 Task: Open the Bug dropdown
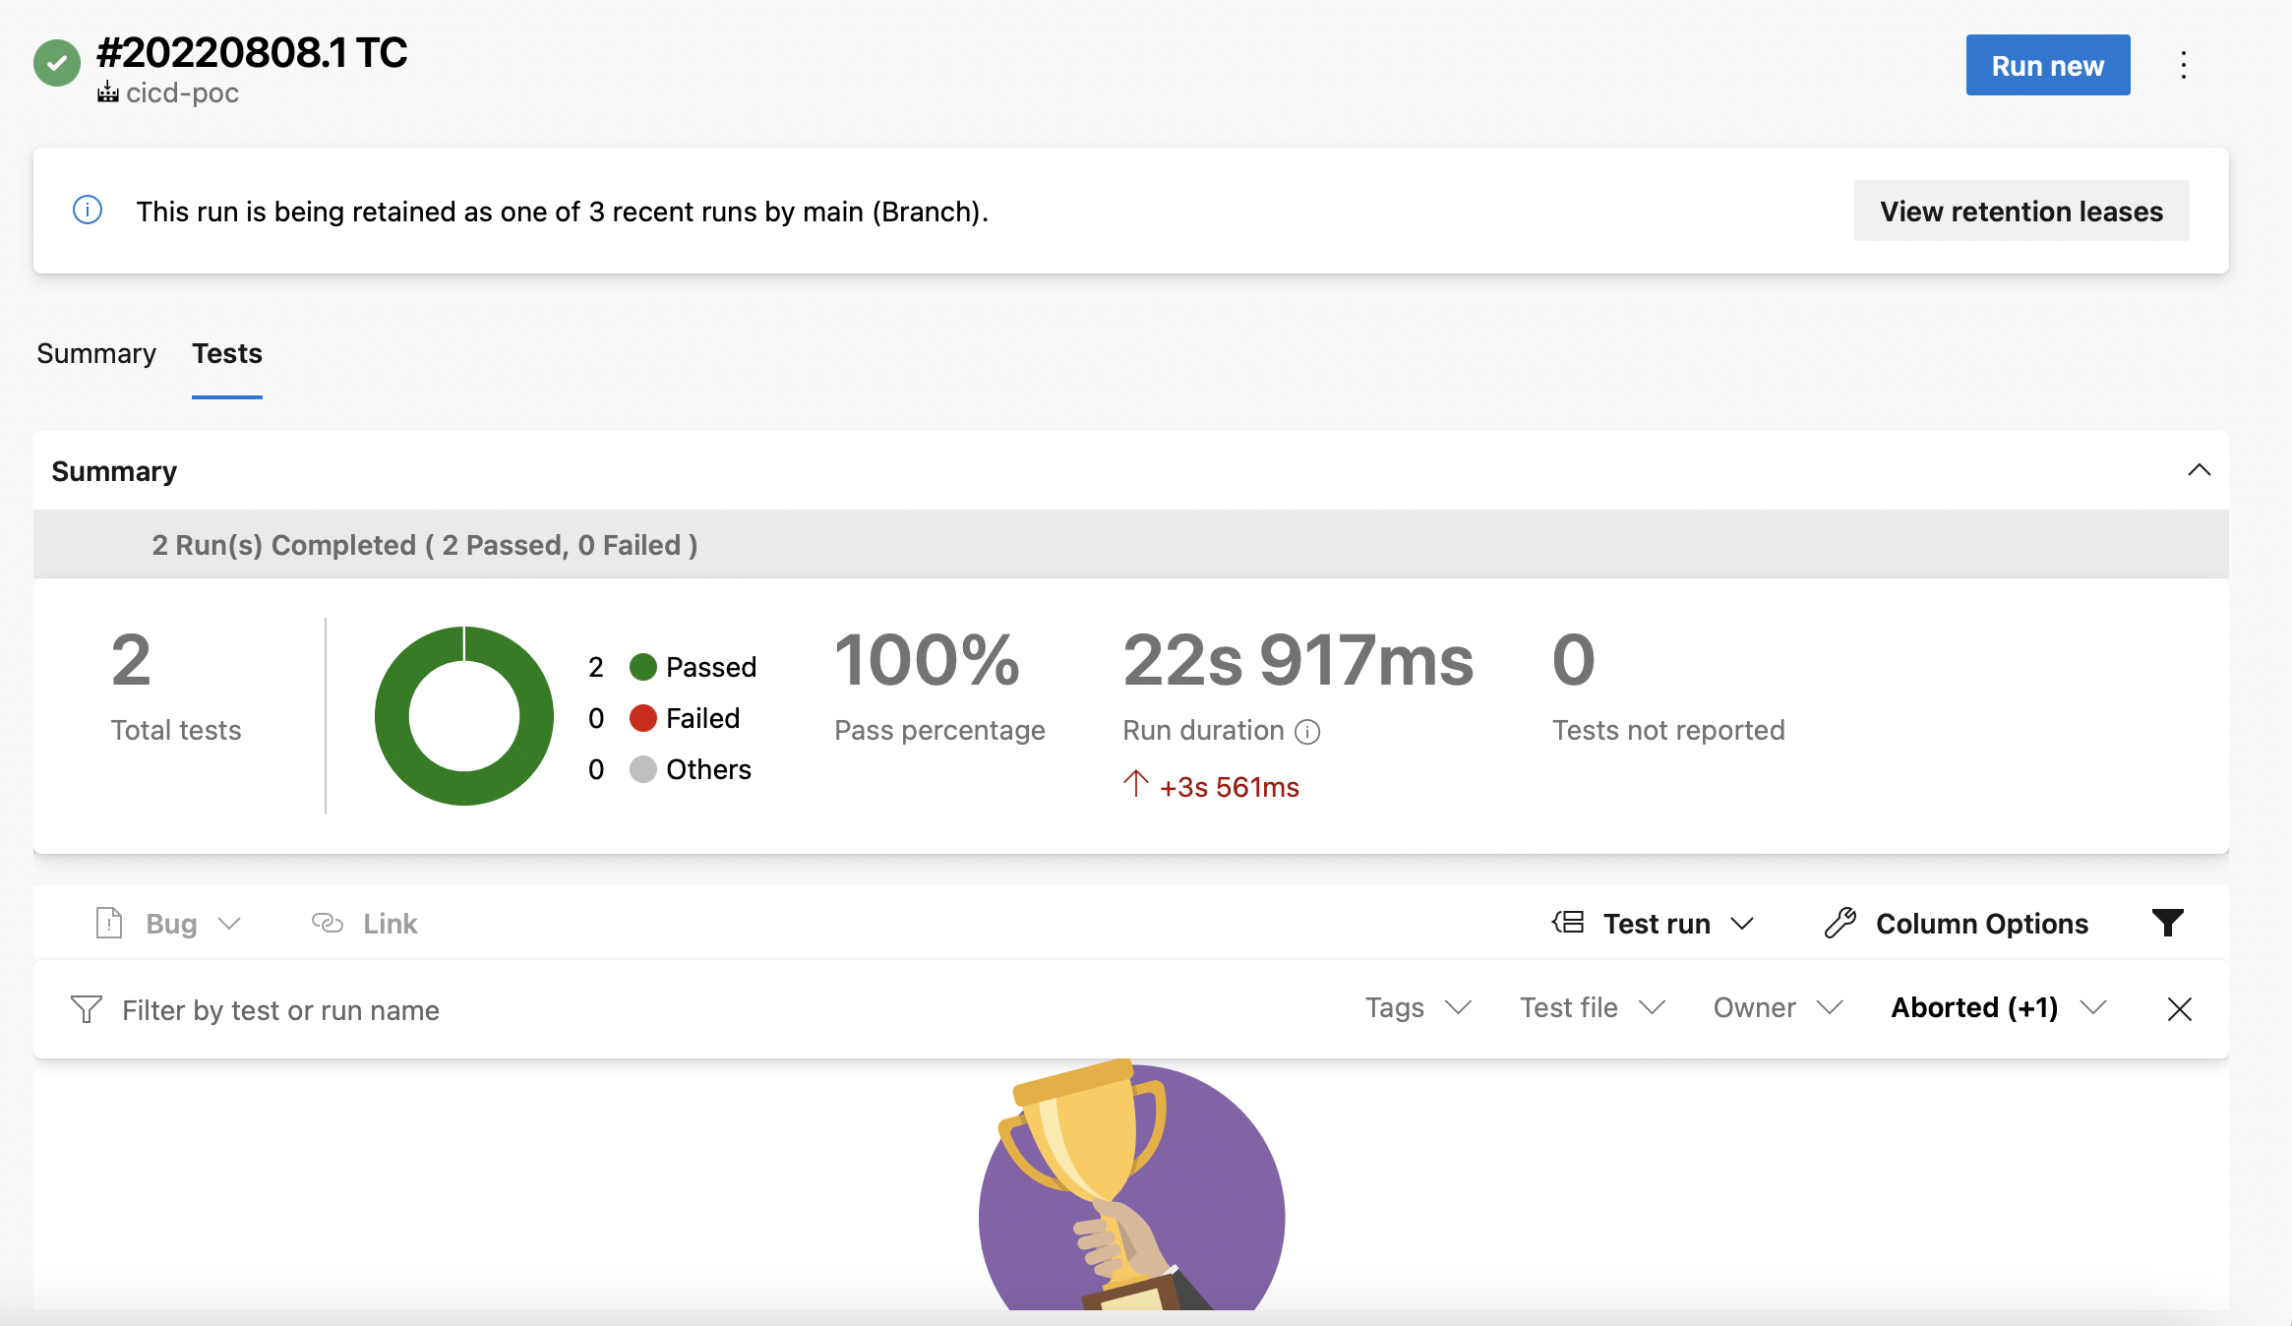232,924
